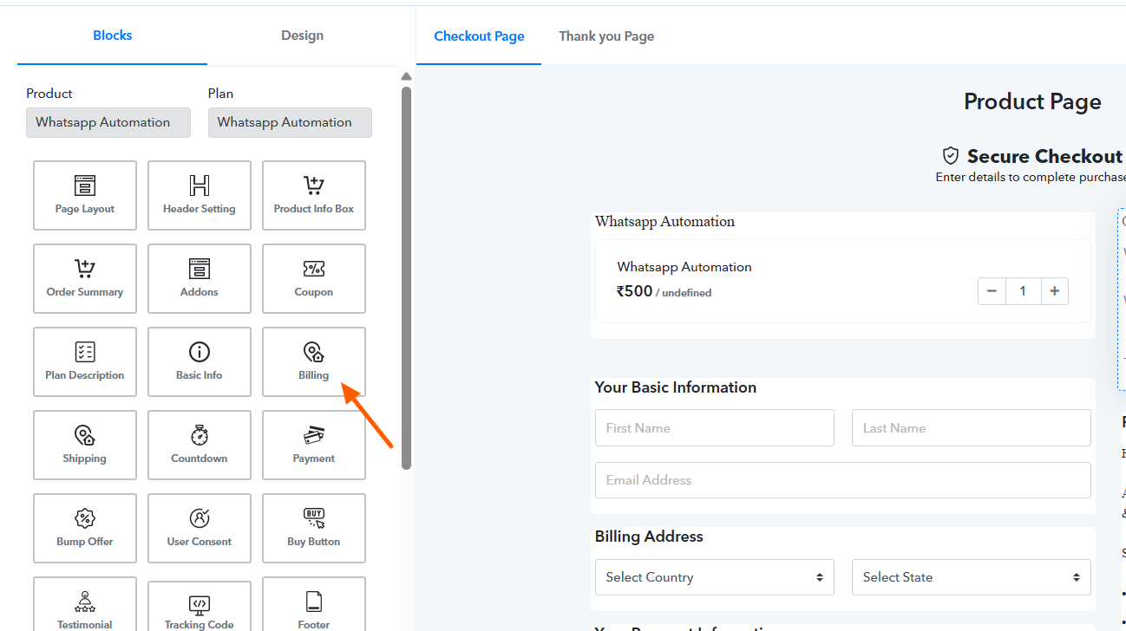
Task: Focus the Email Address field
Action: point(842,480)
